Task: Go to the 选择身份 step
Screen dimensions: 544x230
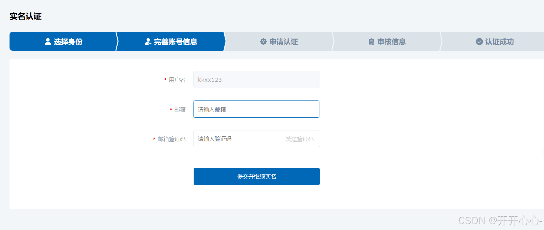Action: 63,41
